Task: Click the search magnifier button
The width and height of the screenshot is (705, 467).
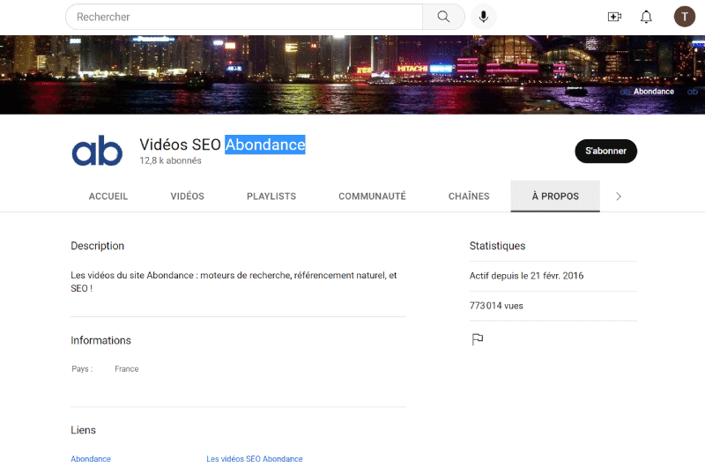Action: coord(443,17)
